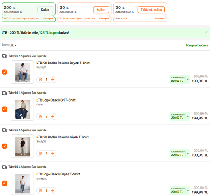Remove the 200 TL coupon with Kaldır
Screen dimensions: 210x196
(45, 10)
